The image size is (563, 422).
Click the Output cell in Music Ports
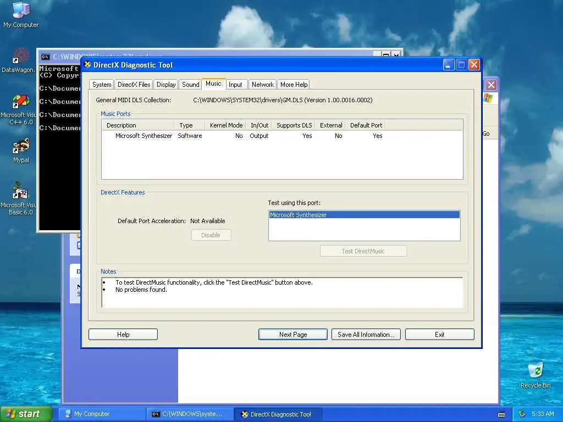259,136
